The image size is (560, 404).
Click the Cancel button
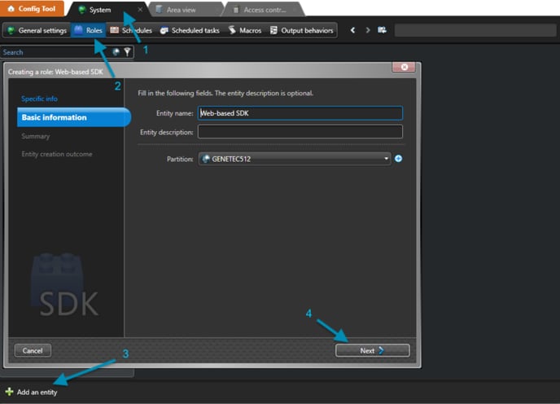click(33, 351)
